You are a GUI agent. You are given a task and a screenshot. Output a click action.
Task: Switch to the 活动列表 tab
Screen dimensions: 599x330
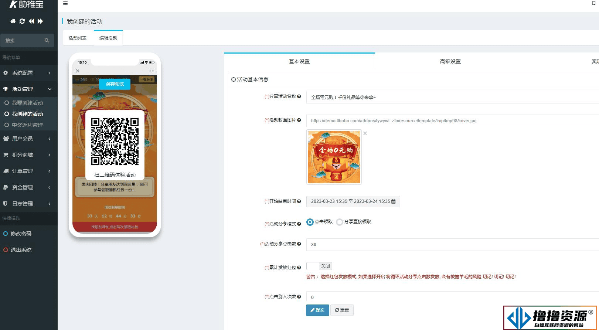(x=78, y=38)
